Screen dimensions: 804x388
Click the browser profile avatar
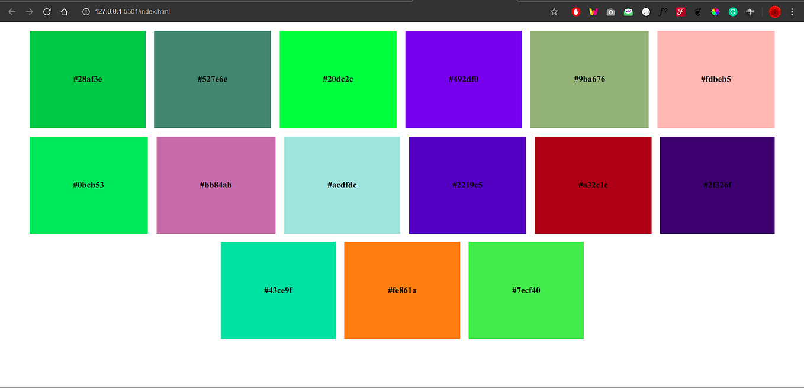pos(774,11)
